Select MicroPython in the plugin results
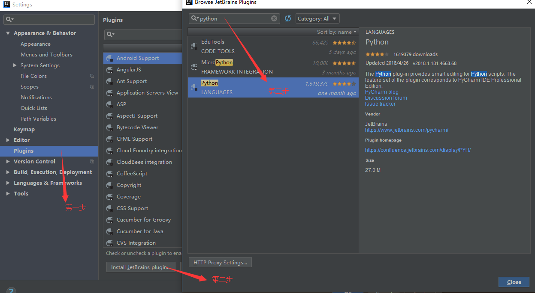This screenshot has height=293, width=535. [x=273, y=67]
